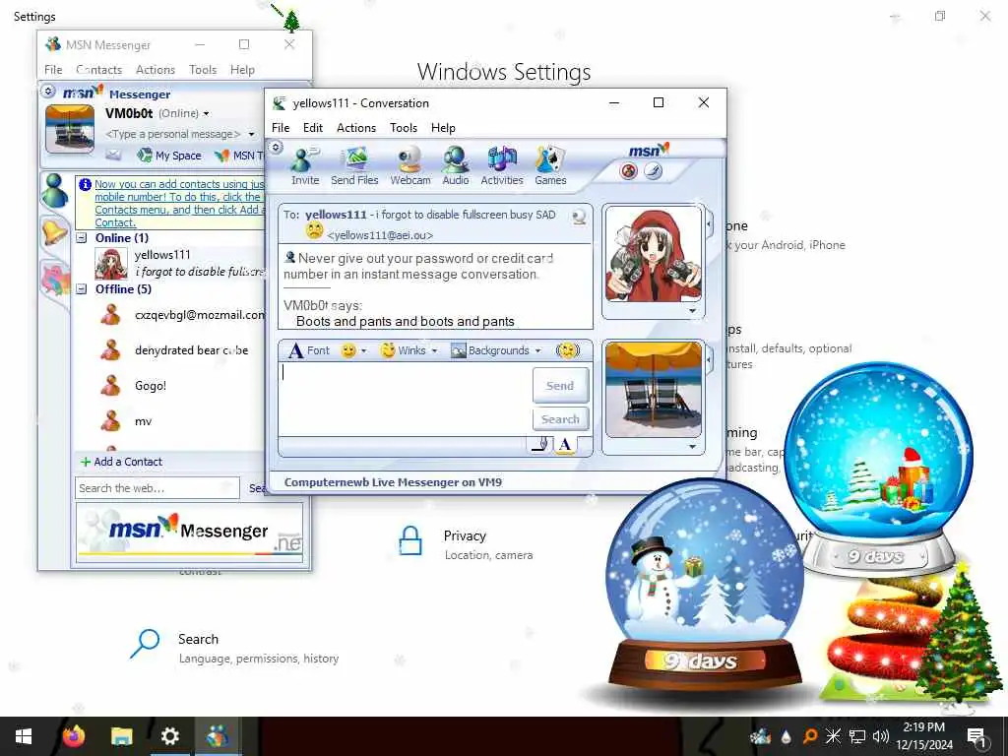Switch to handwriting input pen tab
Viewport: 1008px width, 756px height.
(x=540, y=444)
